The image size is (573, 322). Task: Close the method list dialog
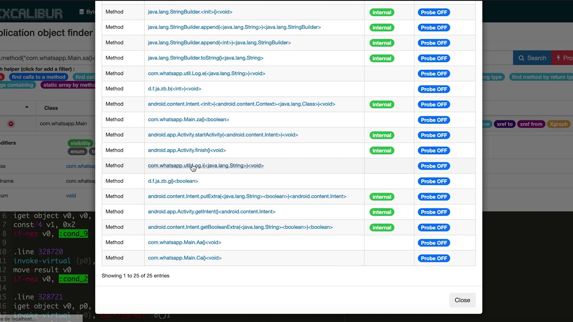pos(462,300)
